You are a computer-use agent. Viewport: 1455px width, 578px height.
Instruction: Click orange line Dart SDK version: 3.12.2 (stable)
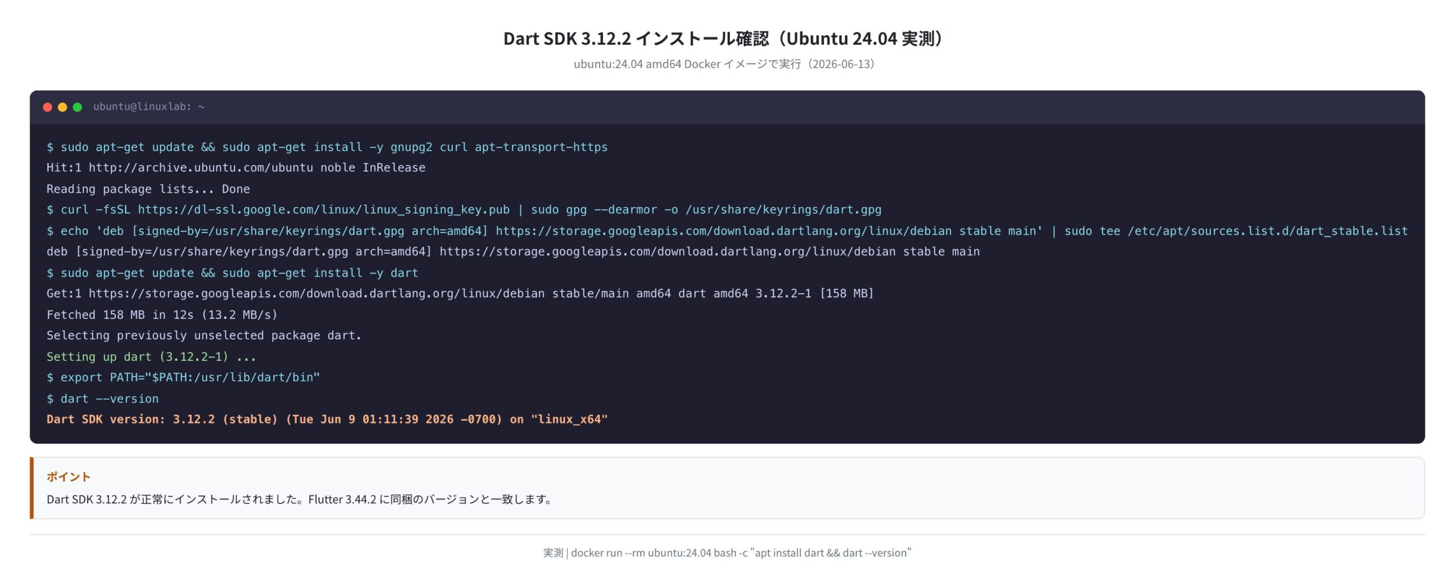(327, 419)
